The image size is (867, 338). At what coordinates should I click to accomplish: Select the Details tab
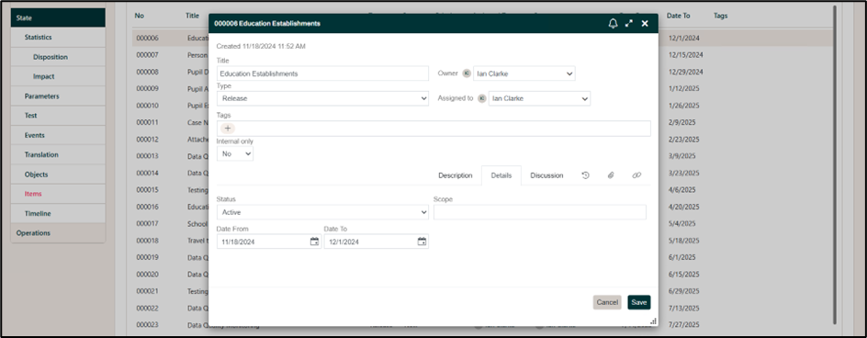click(501, 175)
